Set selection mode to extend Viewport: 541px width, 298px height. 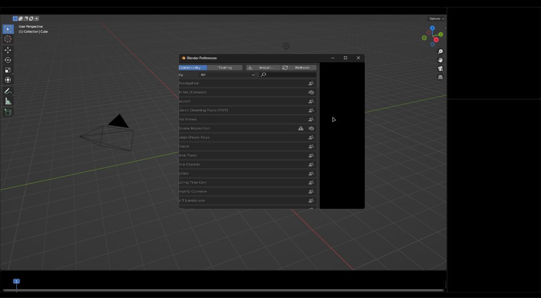coord(20,19)
